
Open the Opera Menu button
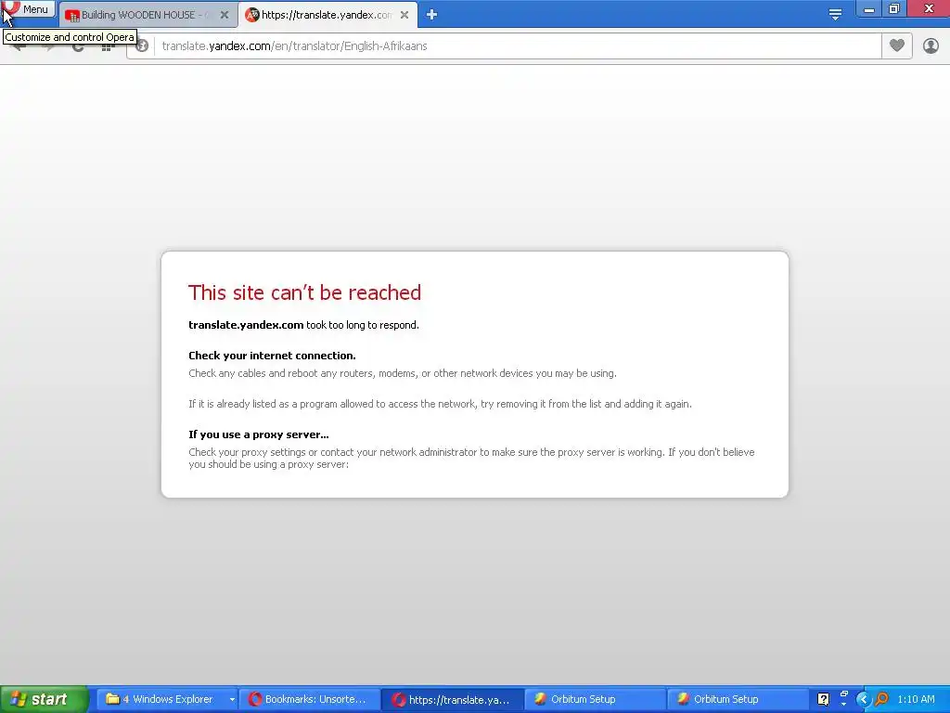[x=28, y=9]
